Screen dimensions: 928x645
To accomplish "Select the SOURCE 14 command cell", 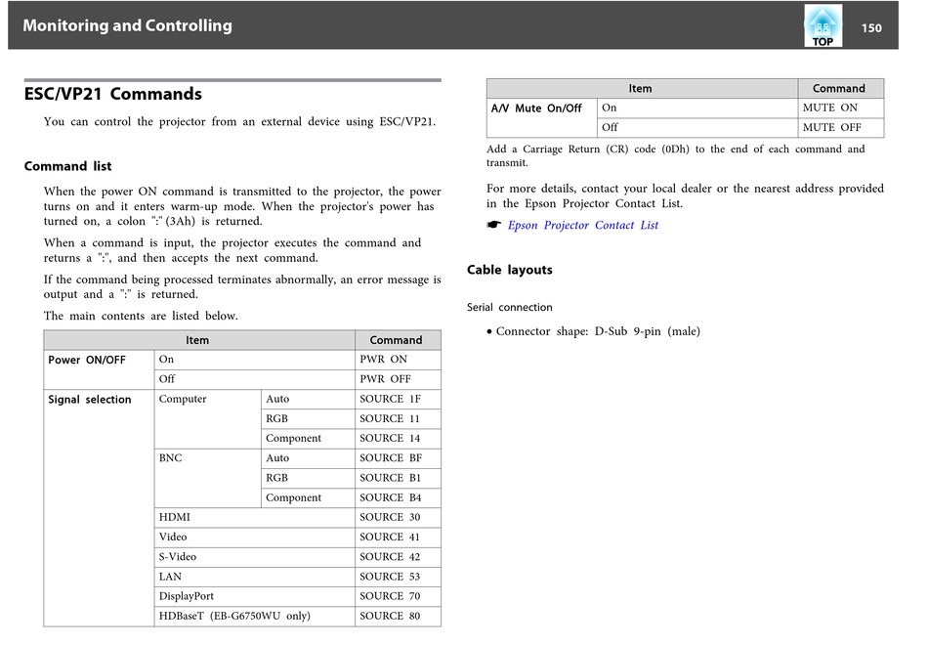I will click(x=398, y=438).
